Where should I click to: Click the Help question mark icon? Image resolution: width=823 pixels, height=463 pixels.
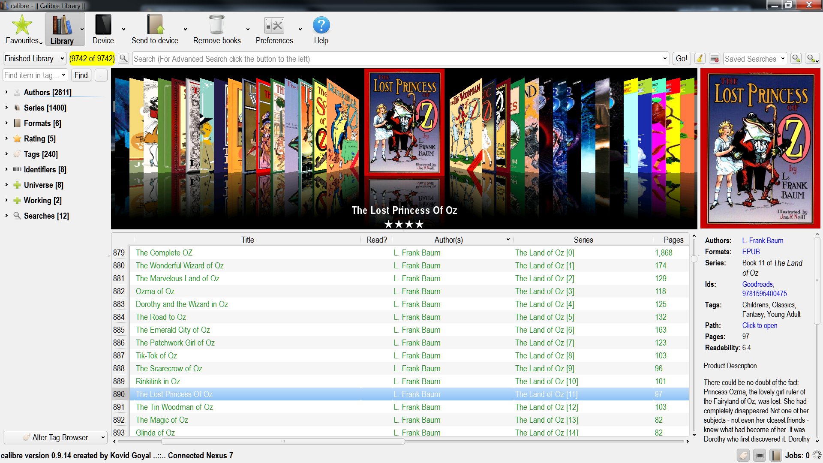[x=321, y=26]
